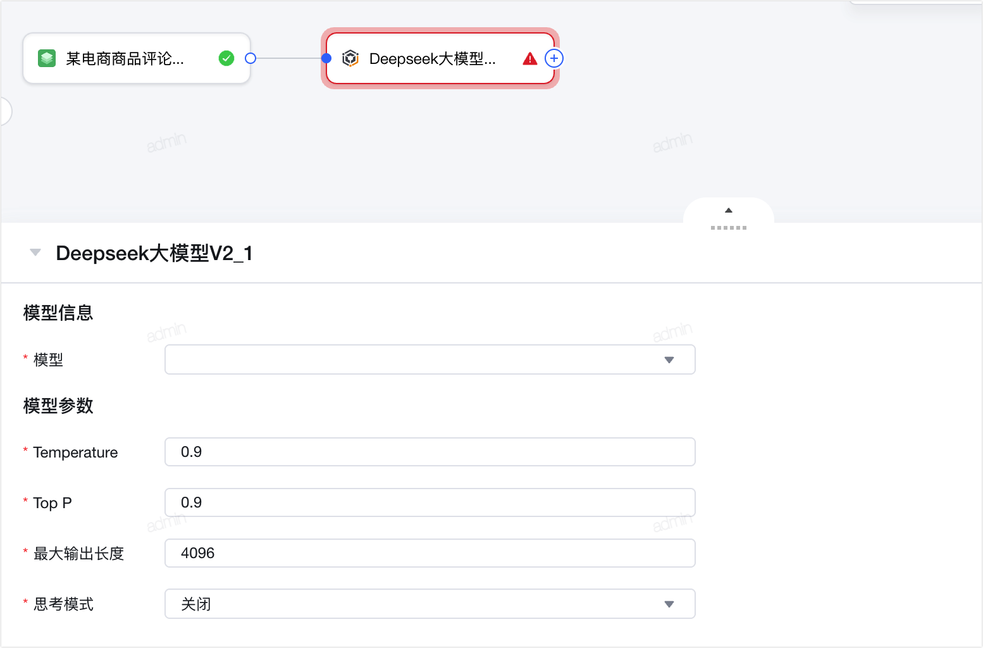This screenshot has width=983, height=648.
Task: Click the 最大输出长度 input field
Action: 430,553
